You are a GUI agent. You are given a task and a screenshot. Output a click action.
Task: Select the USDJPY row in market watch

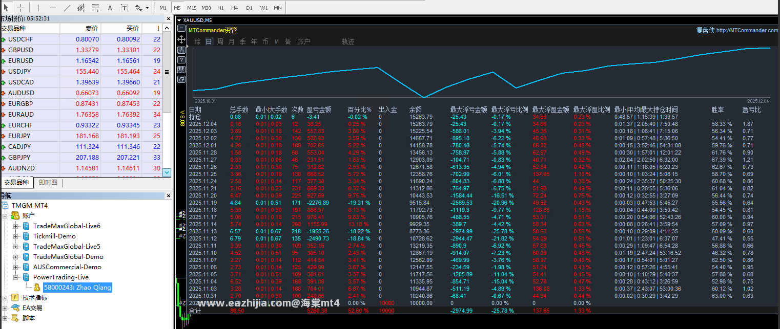click(x=81, y=72)
